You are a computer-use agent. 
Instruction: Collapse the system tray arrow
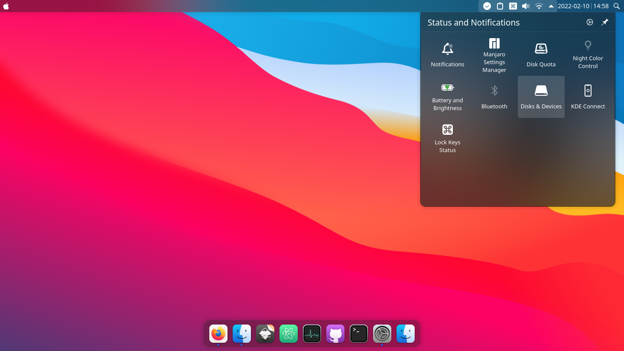[551, 6]
